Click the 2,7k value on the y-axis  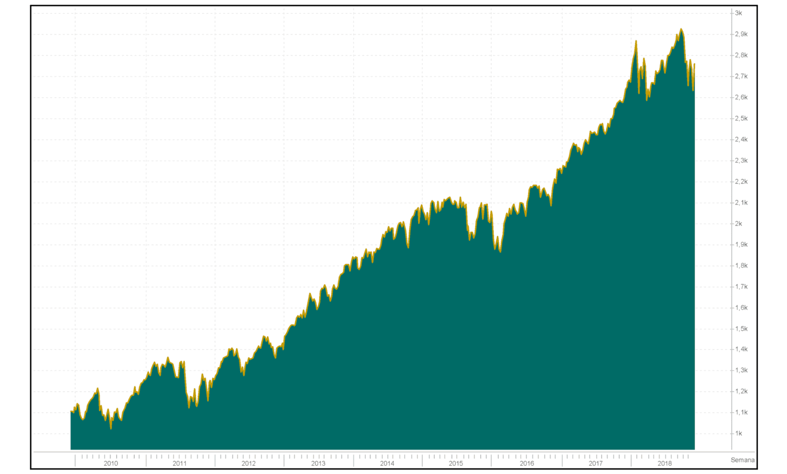(x=742, y=76)
